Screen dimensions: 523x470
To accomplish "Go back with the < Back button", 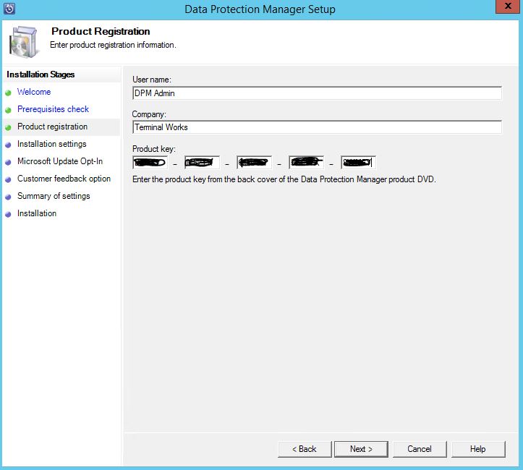I will point(305,449).
